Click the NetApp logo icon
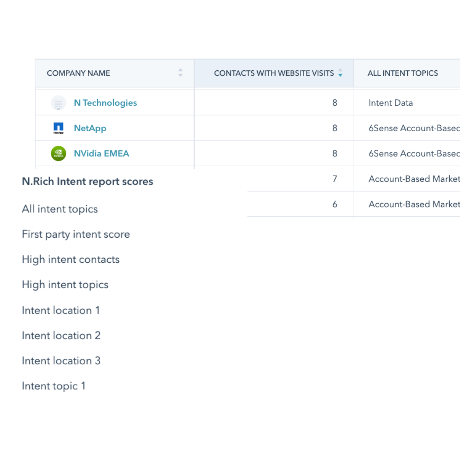Image resolution: width=460 pixels, height=460 pixels. 58,128
